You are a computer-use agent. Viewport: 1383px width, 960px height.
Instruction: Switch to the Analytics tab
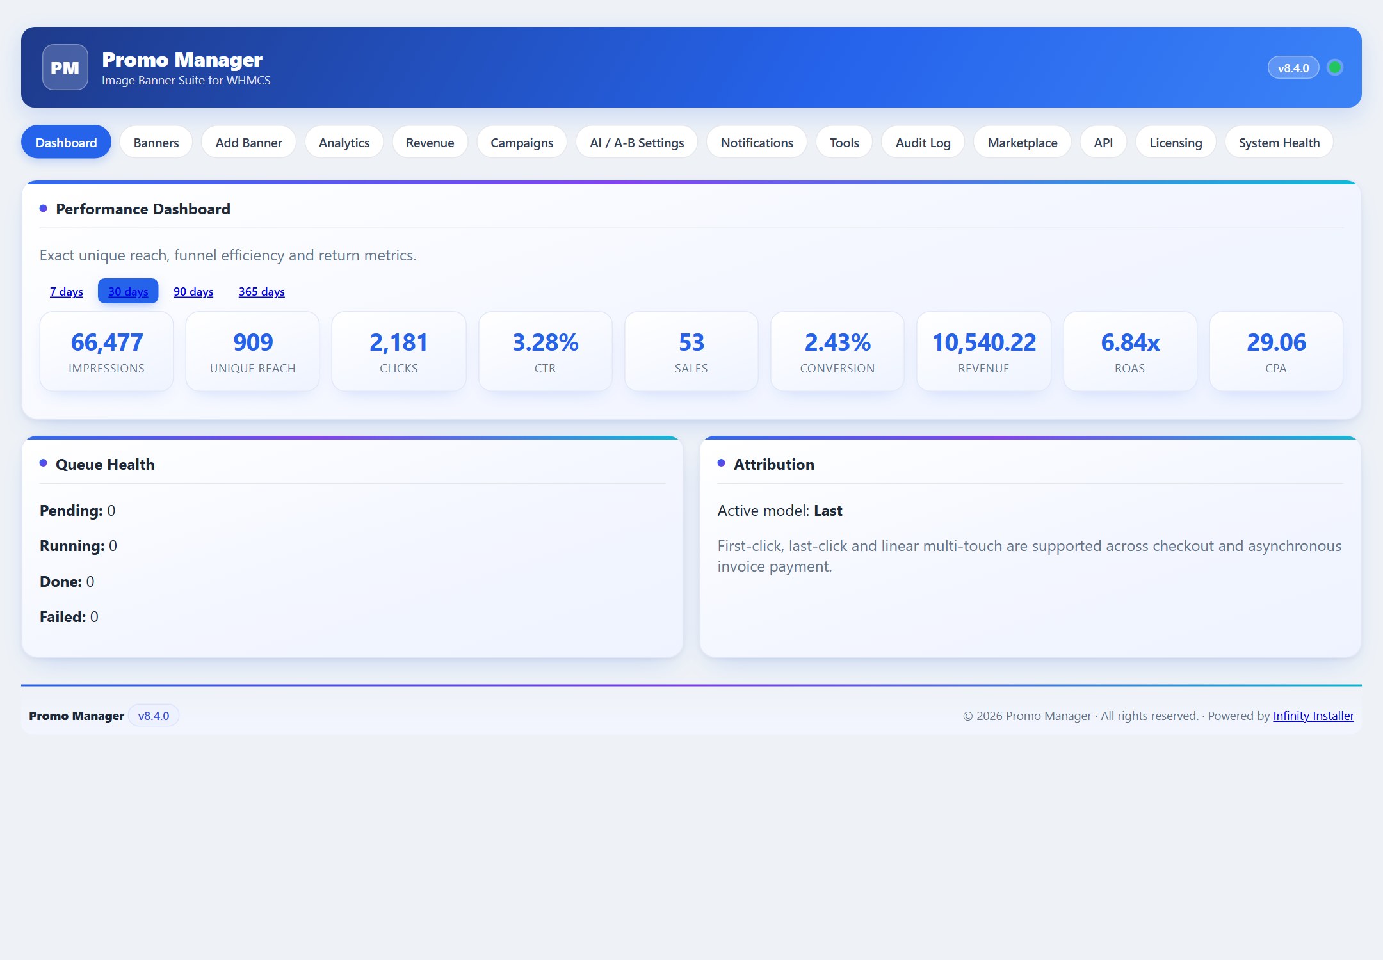click(344, 142)
